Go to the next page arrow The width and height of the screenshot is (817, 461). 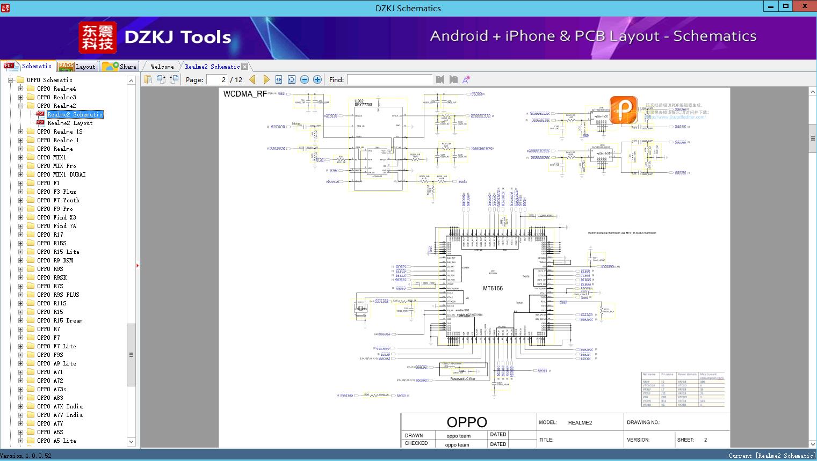[266, 79]
